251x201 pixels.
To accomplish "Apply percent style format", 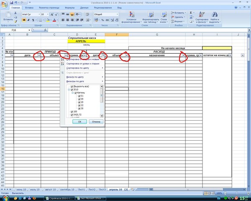I will 102,20.
